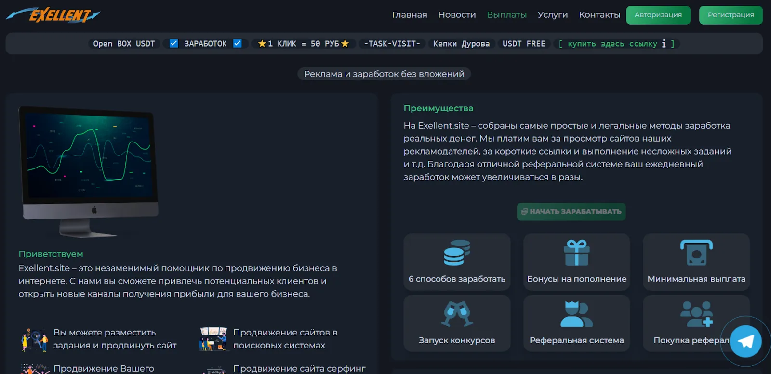
Task: Select 'Минимальная выплата' card label
Action: click(x=696, y=279)
